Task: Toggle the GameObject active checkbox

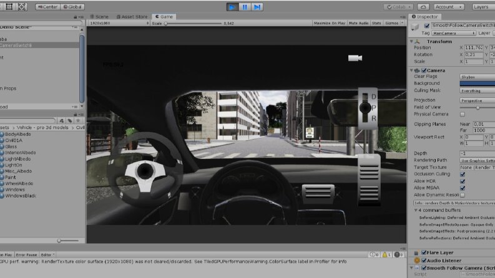Action: pos(427,26)
